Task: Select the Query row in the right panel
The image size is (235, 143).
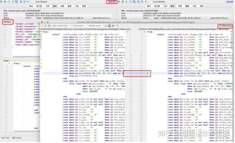Action: pyautogui.click(x=175, y=18)
